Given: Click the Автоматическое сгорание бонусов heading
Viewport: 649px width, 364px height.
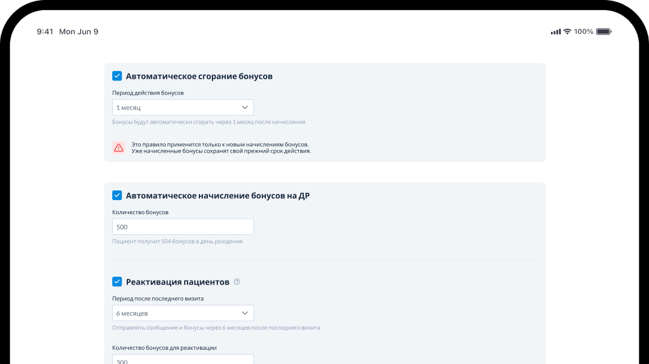Looking at the screenshot, I should coord(199,76).
